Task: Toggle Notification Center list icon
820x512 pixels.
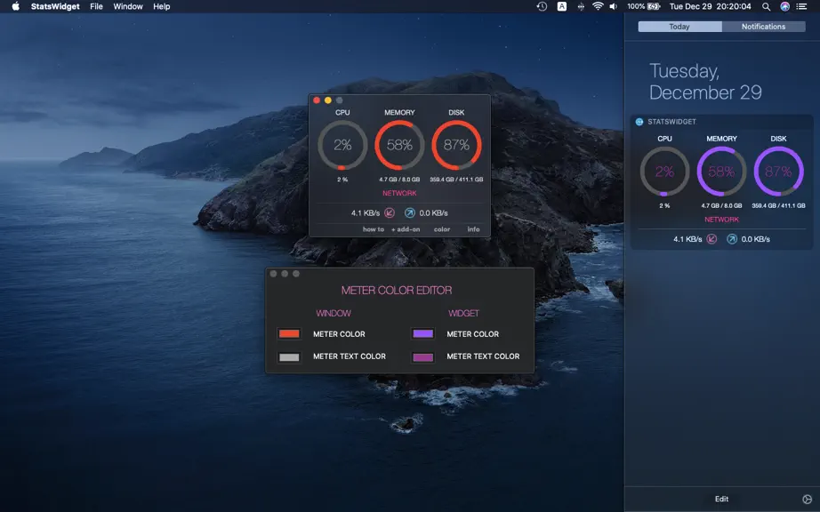Action: 801,6
